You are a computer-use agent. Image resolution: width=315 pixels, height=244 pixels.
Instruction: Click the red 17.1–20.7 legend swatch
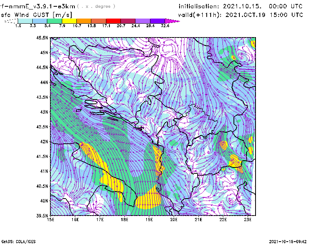113,21
